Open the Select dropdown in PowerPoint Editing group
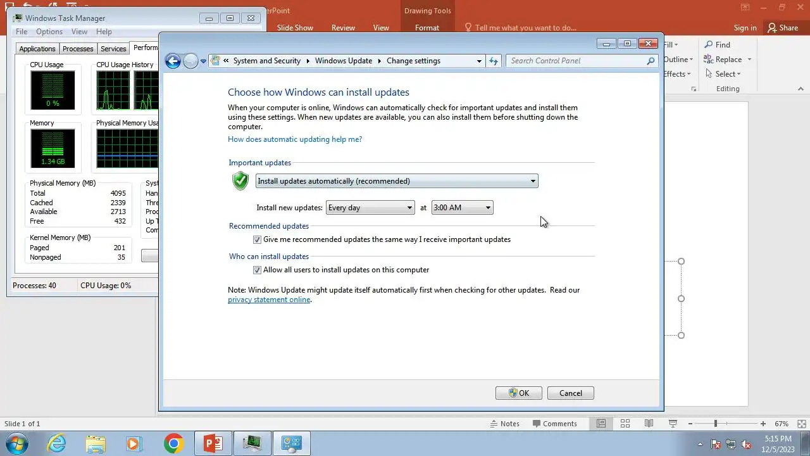 pos(723,74)
